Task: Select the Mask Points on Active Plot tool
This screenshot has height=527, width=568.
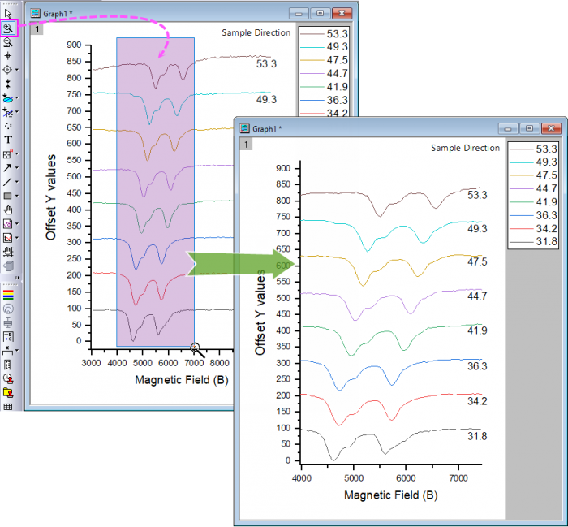Action: pos(7,112)
